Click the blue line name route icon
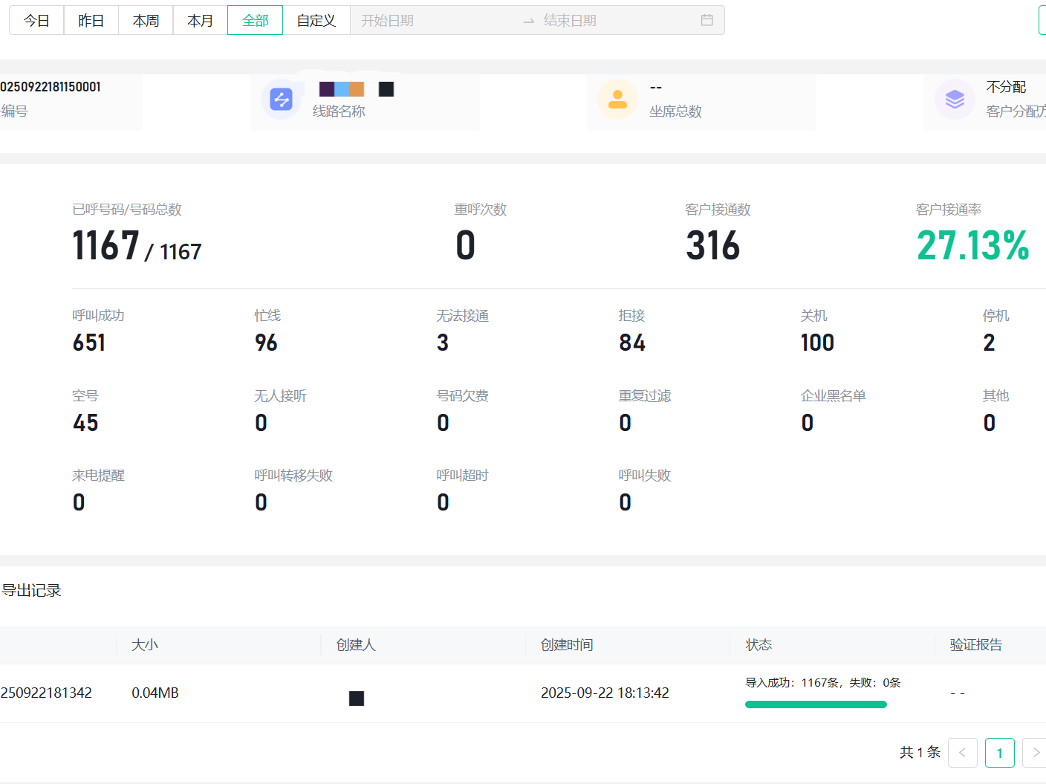Image resolution: width=1046 pixels, height=784 pixels. pos(281,99)
